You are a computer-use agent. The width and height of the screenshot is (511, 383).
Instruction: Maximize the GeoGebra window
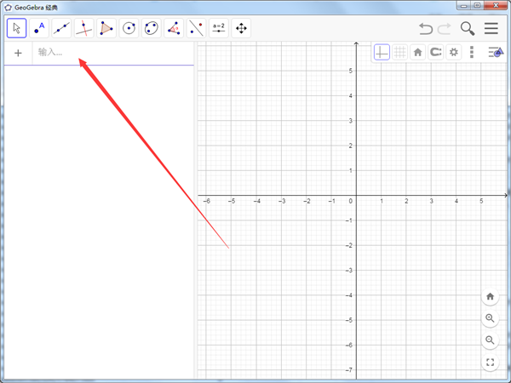477,6
